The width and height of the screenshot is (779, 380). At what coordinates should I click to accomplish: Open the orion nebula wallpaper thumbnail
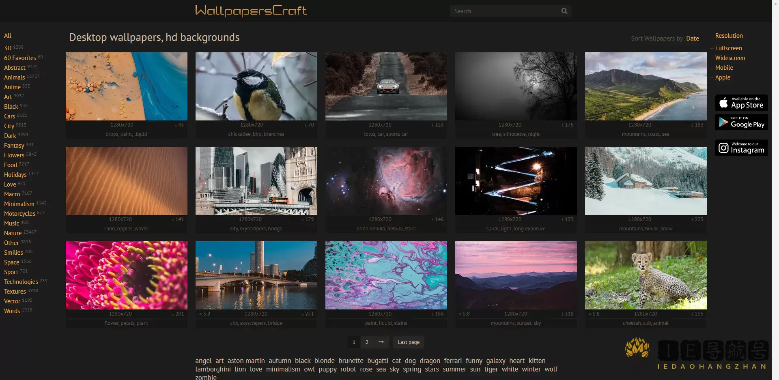(x=386, y=181)
